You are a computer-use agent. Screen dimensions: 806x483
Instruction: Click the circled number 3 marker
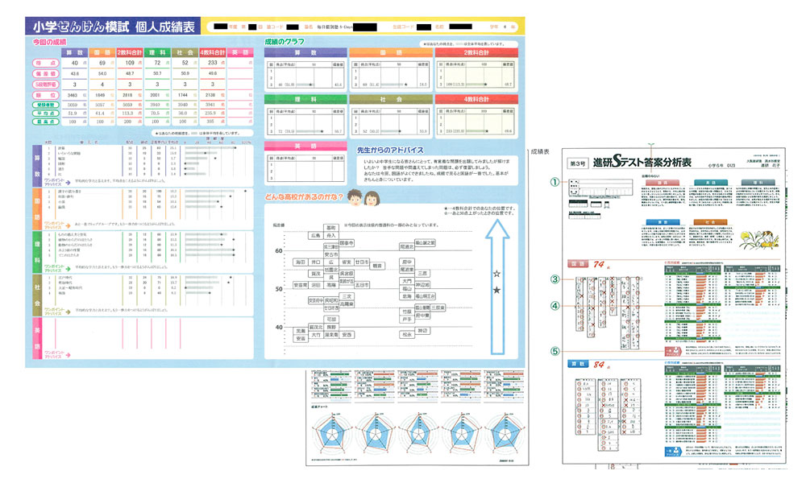555,279
